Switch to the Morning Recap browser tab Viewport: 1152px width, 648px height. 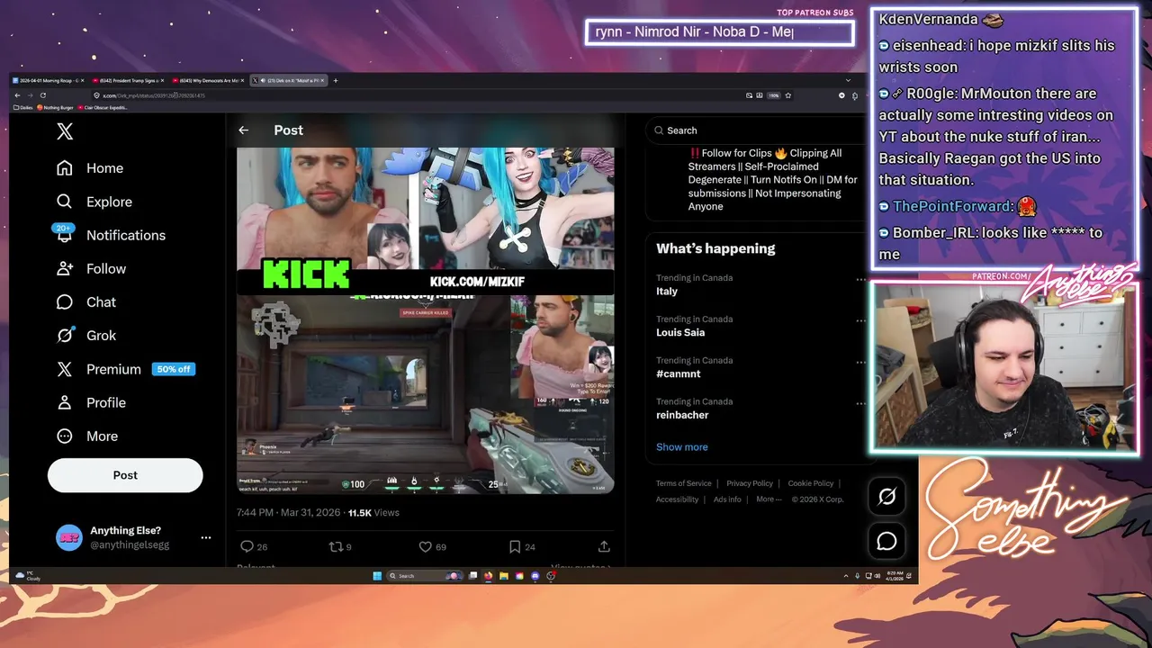coord(49,81)
